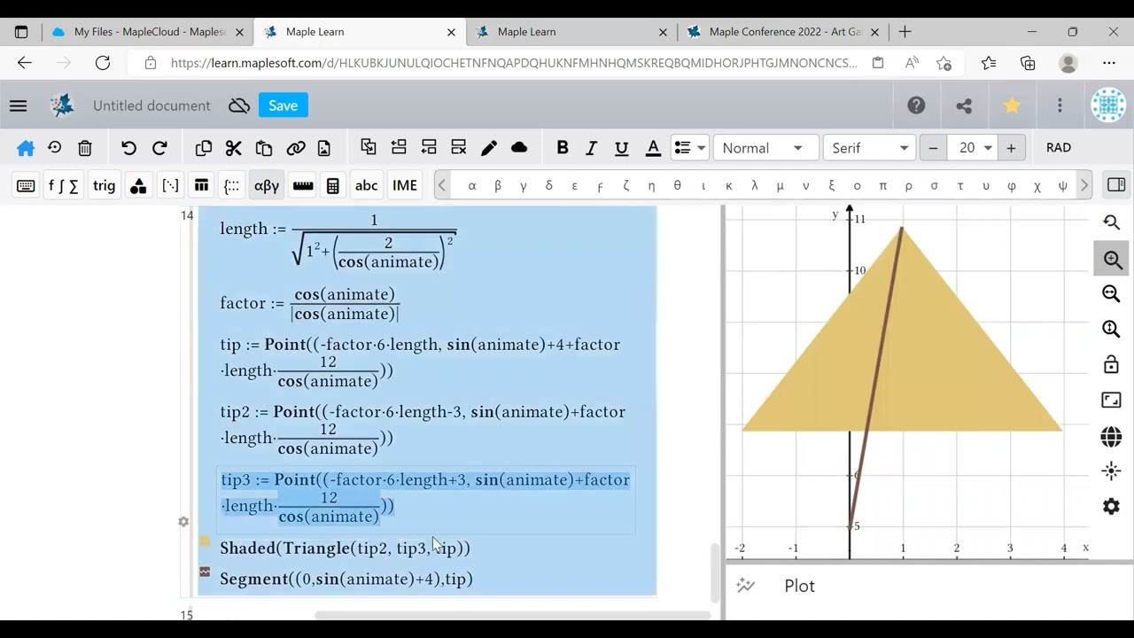Open plot settings gear
Screen dimensions: 1134x638
tap(1111, 507)
